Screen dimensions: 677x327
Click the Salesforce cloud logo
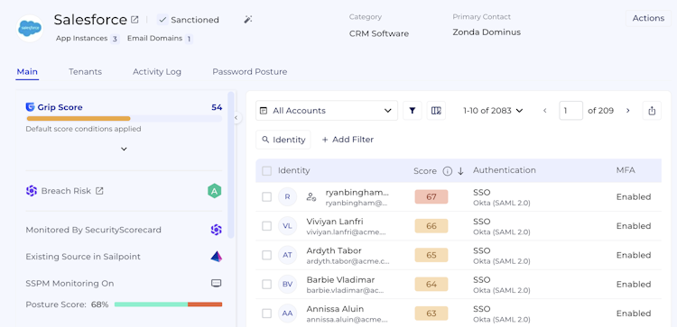point(30,29)
